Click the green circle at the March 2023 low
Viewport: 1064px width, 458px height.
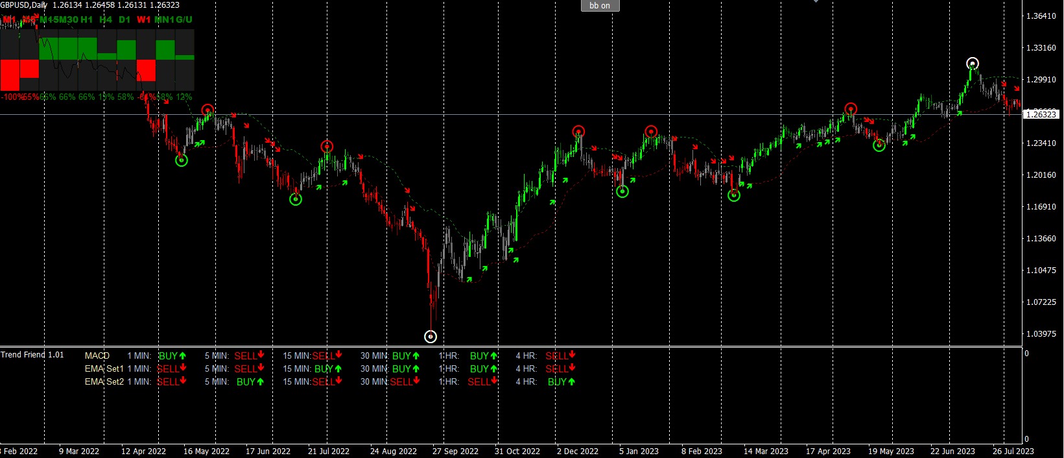pyautogui.click(x=734, y=195)
